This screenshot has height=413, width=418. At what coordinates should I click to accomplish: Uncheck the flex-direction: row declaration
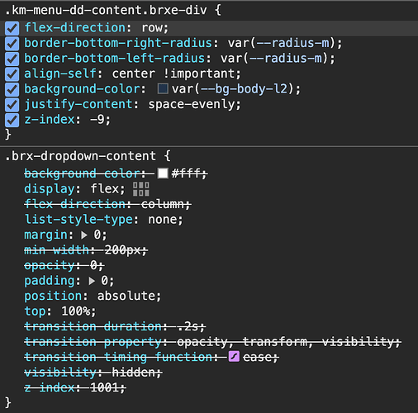[12, 28]
